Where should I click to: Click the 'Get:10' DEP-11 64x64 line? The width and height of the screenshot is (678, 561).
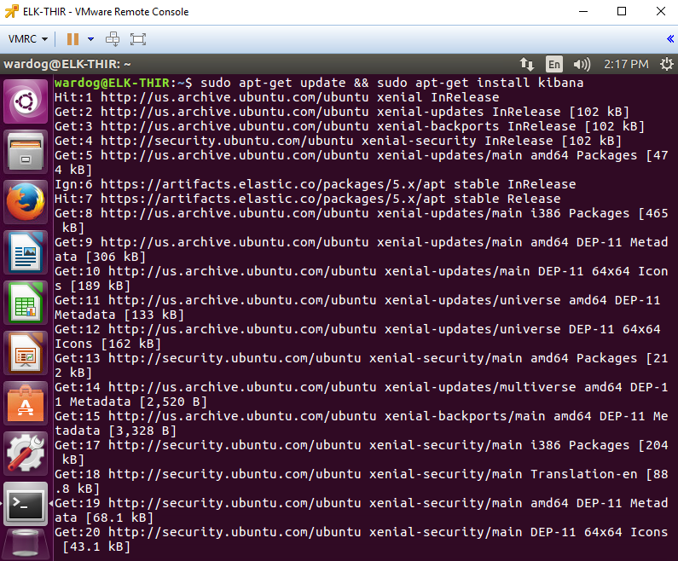pos(362,278)
